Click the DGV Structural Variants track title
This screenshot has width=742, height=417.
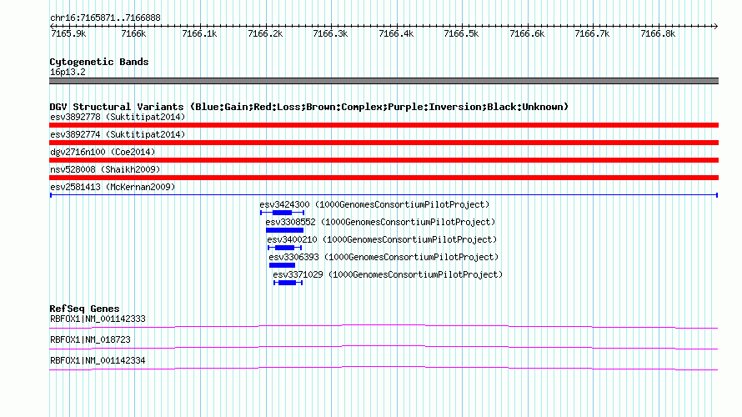pyautogui.click(x=309, y=107)
